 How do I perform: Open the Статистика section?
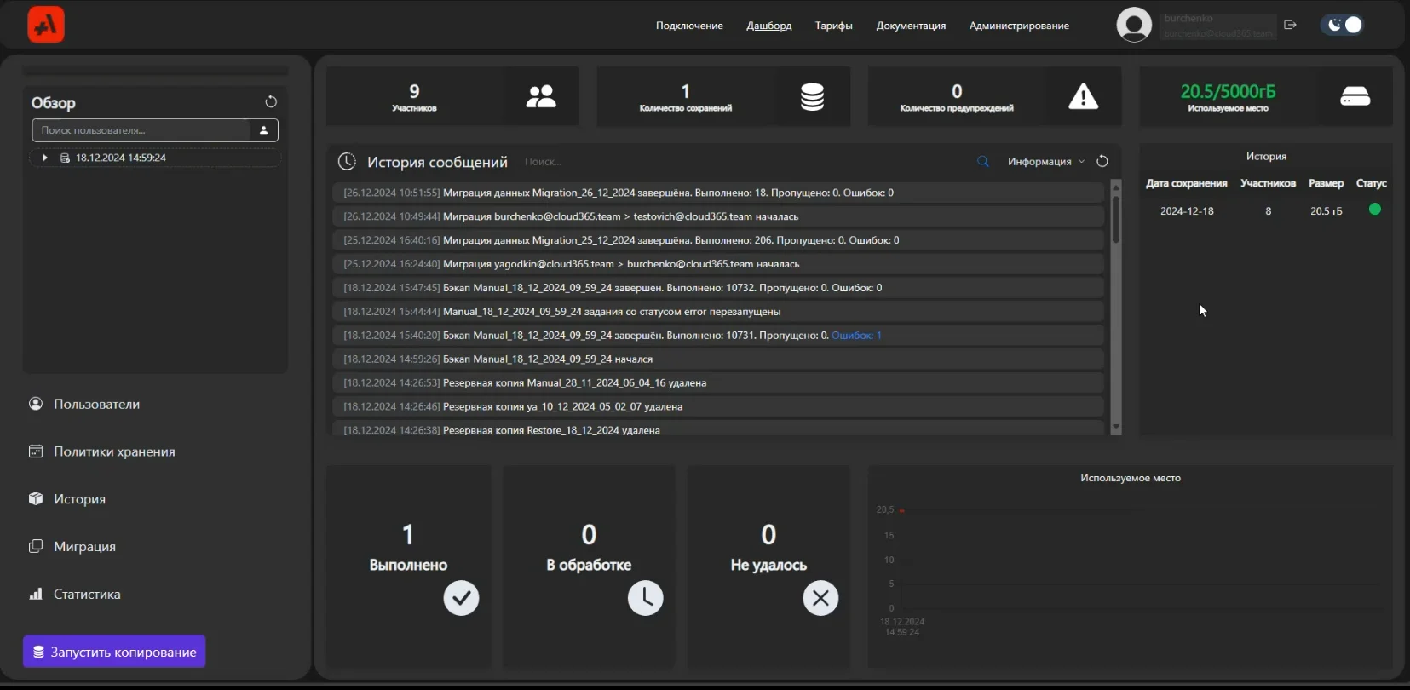pyautogui.click(x=87, y=594)
